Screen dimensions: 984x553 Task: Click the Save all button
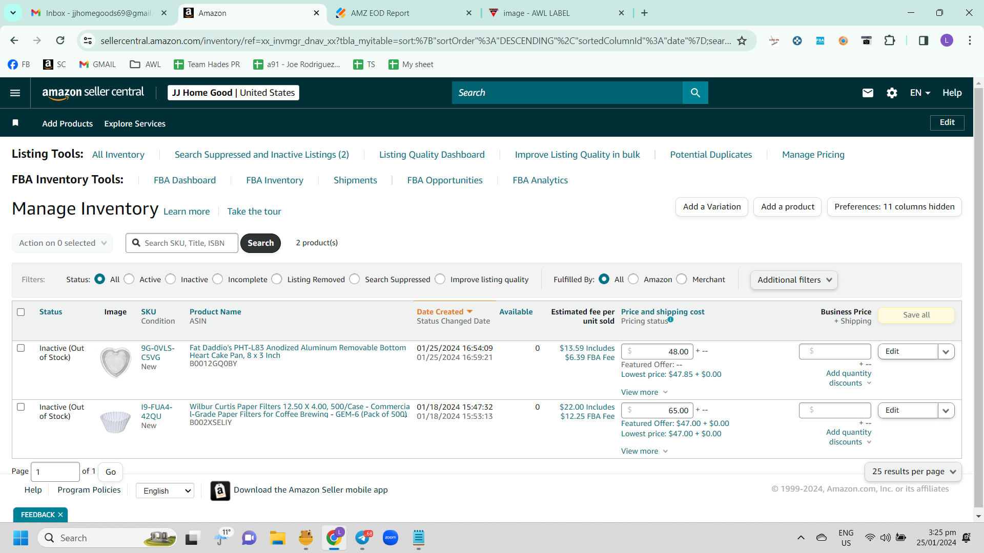pyautogui.click(x=916, y=315)
